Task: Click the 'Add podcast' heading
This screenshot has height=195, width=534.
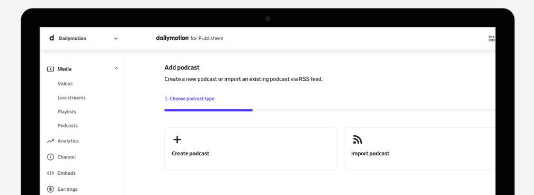Action: coord(182,67)
